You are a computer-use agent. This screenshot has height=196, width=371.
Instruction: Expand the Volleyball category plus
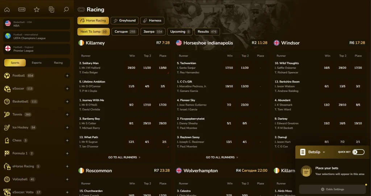click(x=67, y=179)
